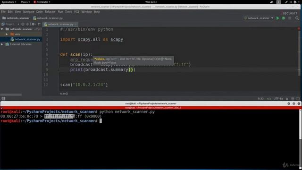302x170 pixels.
Task: Click the Project panel horizontal scrollbar
Action: click(11, 94)
